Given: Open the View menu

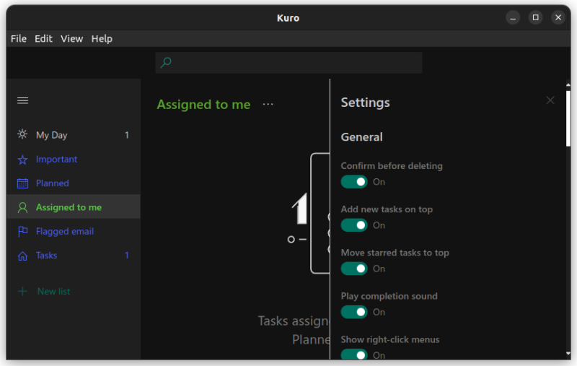Looking at the screenshot, I should point(71,39).
